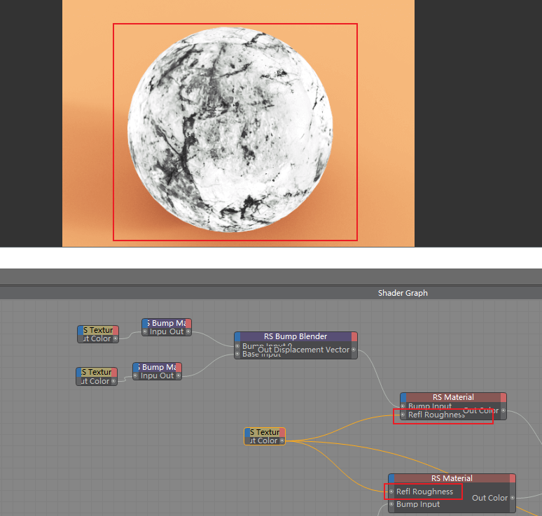
Task: Click Out Color port of Bump Blender-fed RS Material
Action: [x=503, y=410]
